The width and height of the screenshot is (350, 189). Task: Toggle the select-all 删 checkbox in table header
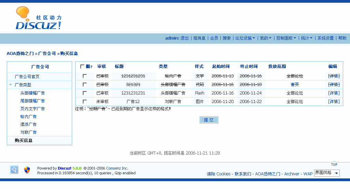82,67
